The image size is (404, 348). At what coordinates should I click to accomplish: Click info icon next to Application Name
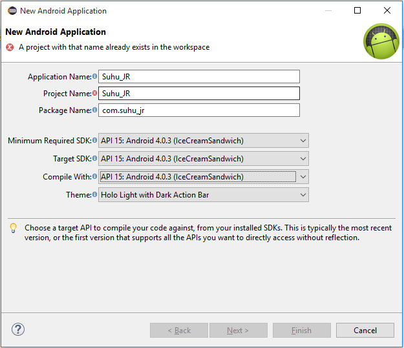pos(94,77)
